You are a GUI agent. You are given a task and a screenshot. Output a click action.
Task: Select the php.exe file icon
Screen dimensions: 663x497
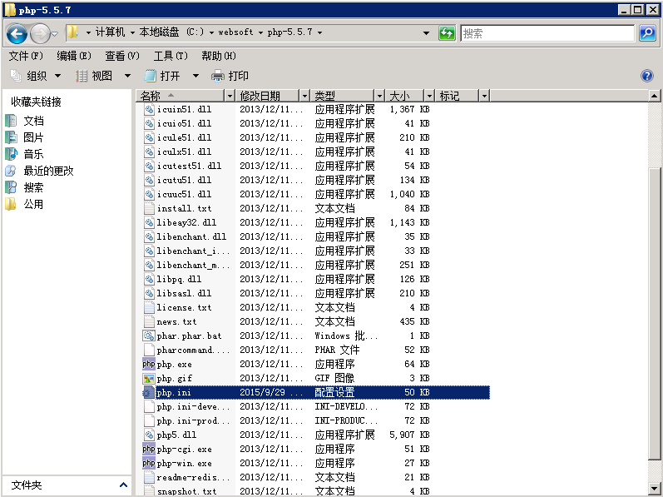(149, 364)
